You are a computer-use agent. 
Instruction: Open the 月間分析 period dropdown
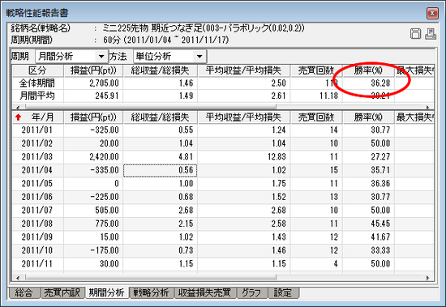pos(101,56)
